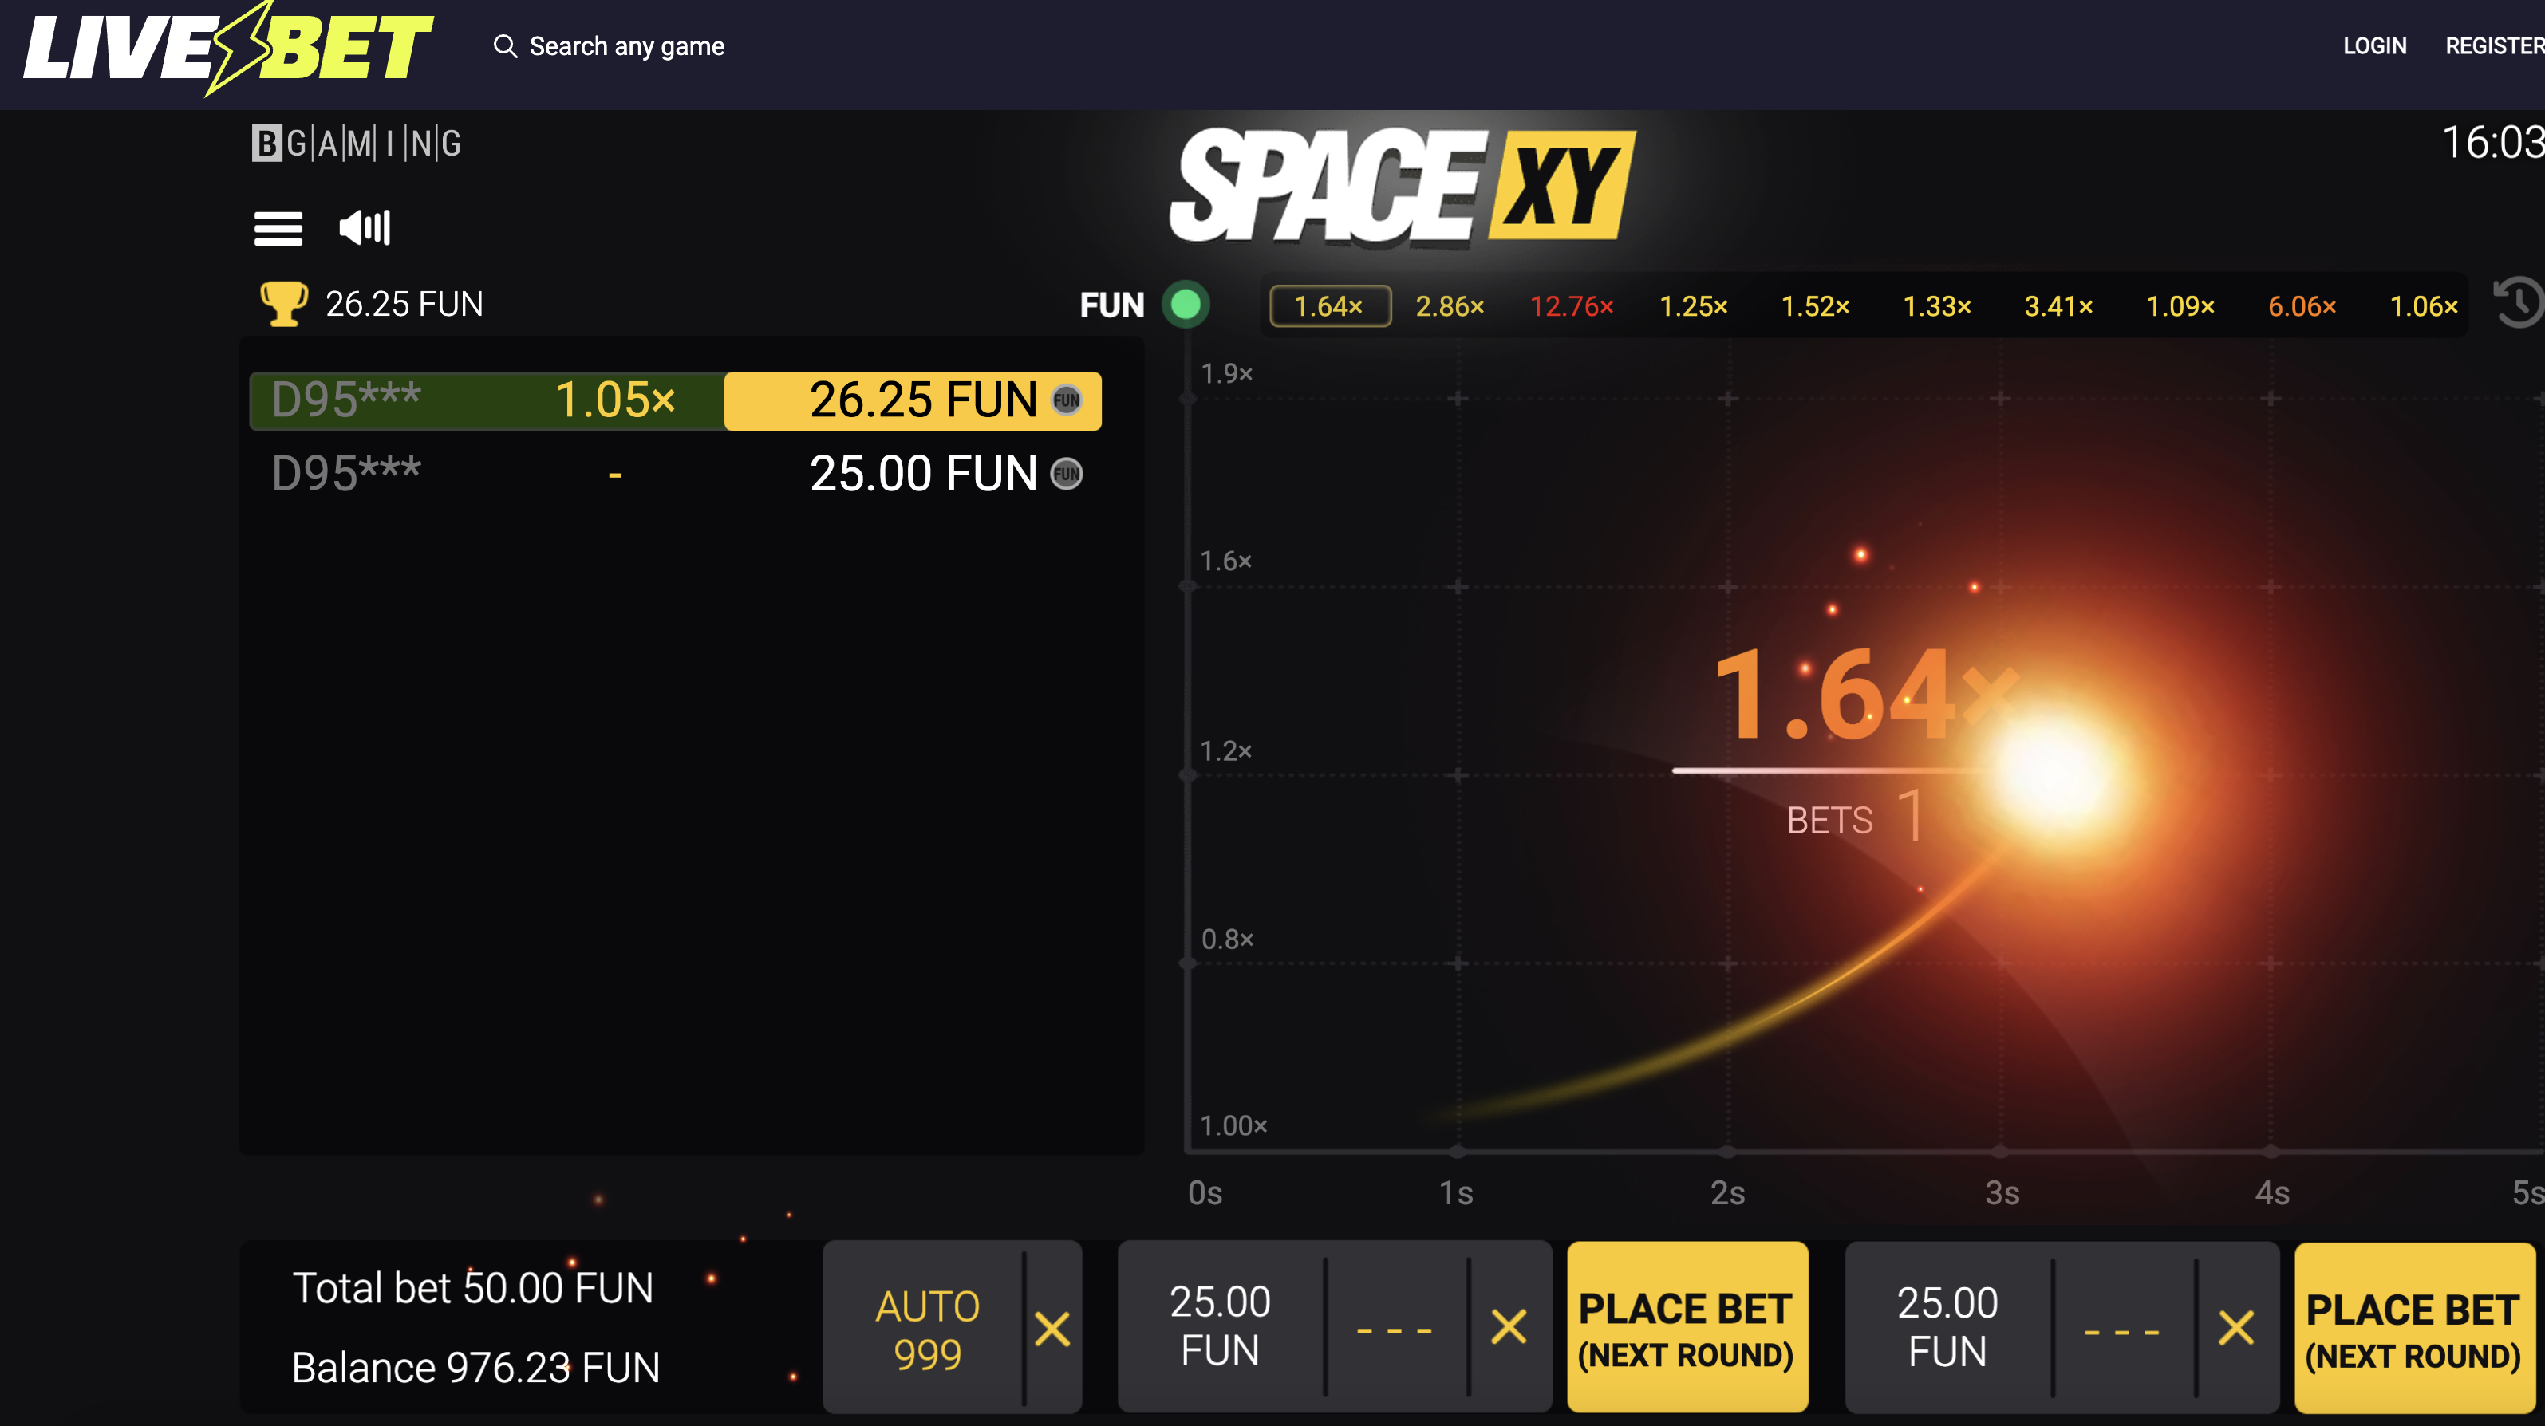
Task: Clear the first bet panel's auto-cashout X
Action: click(1508, 1327)
